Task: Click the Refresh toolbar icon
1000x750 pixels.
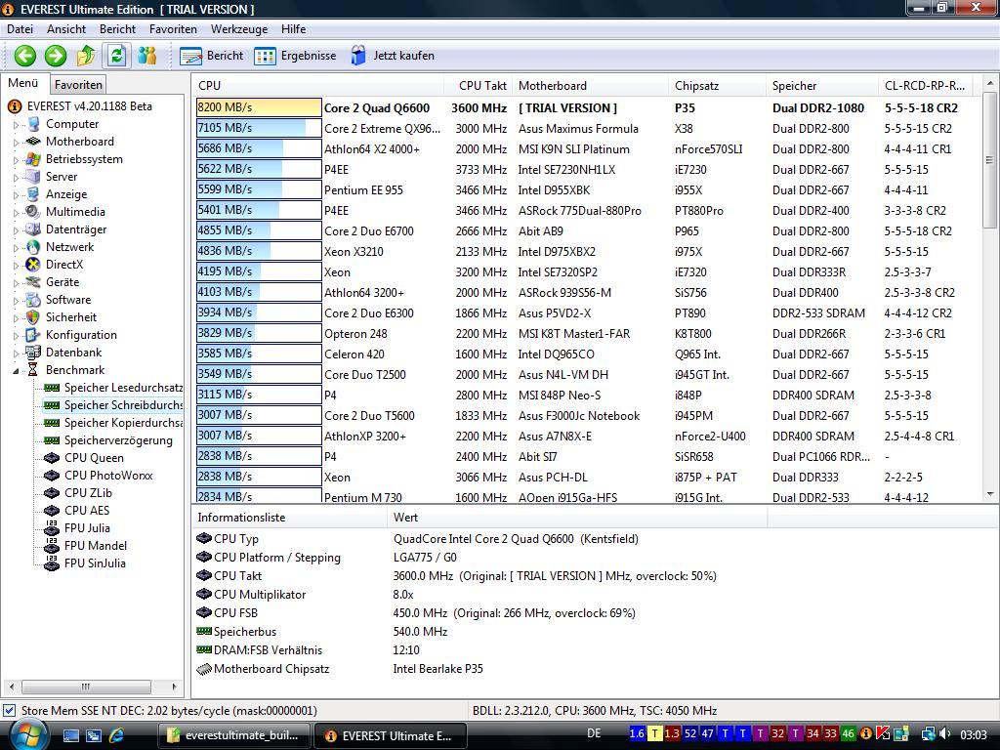Action: 116,56
